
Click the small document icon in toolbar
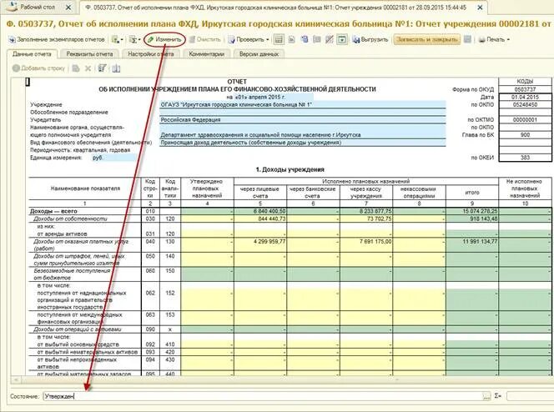291,39
